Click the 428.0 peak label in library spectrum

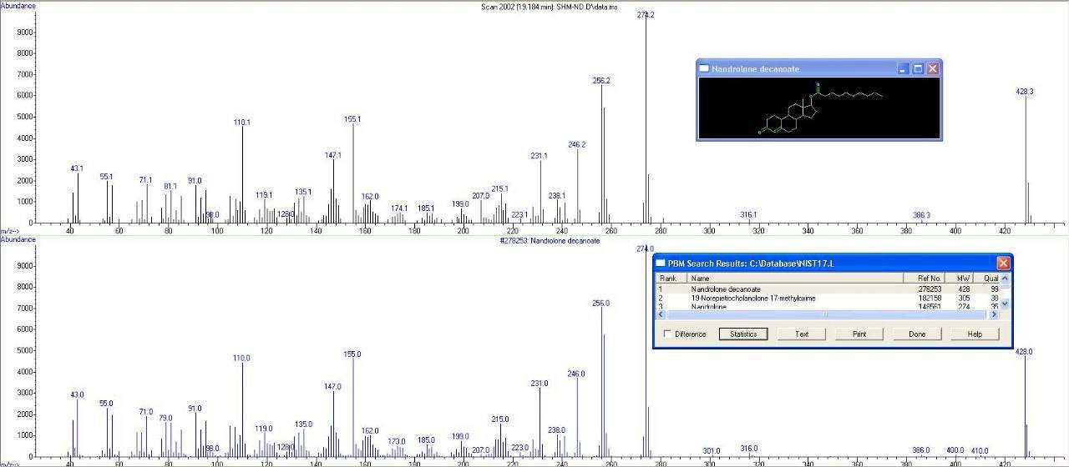tap(1024, 352)
